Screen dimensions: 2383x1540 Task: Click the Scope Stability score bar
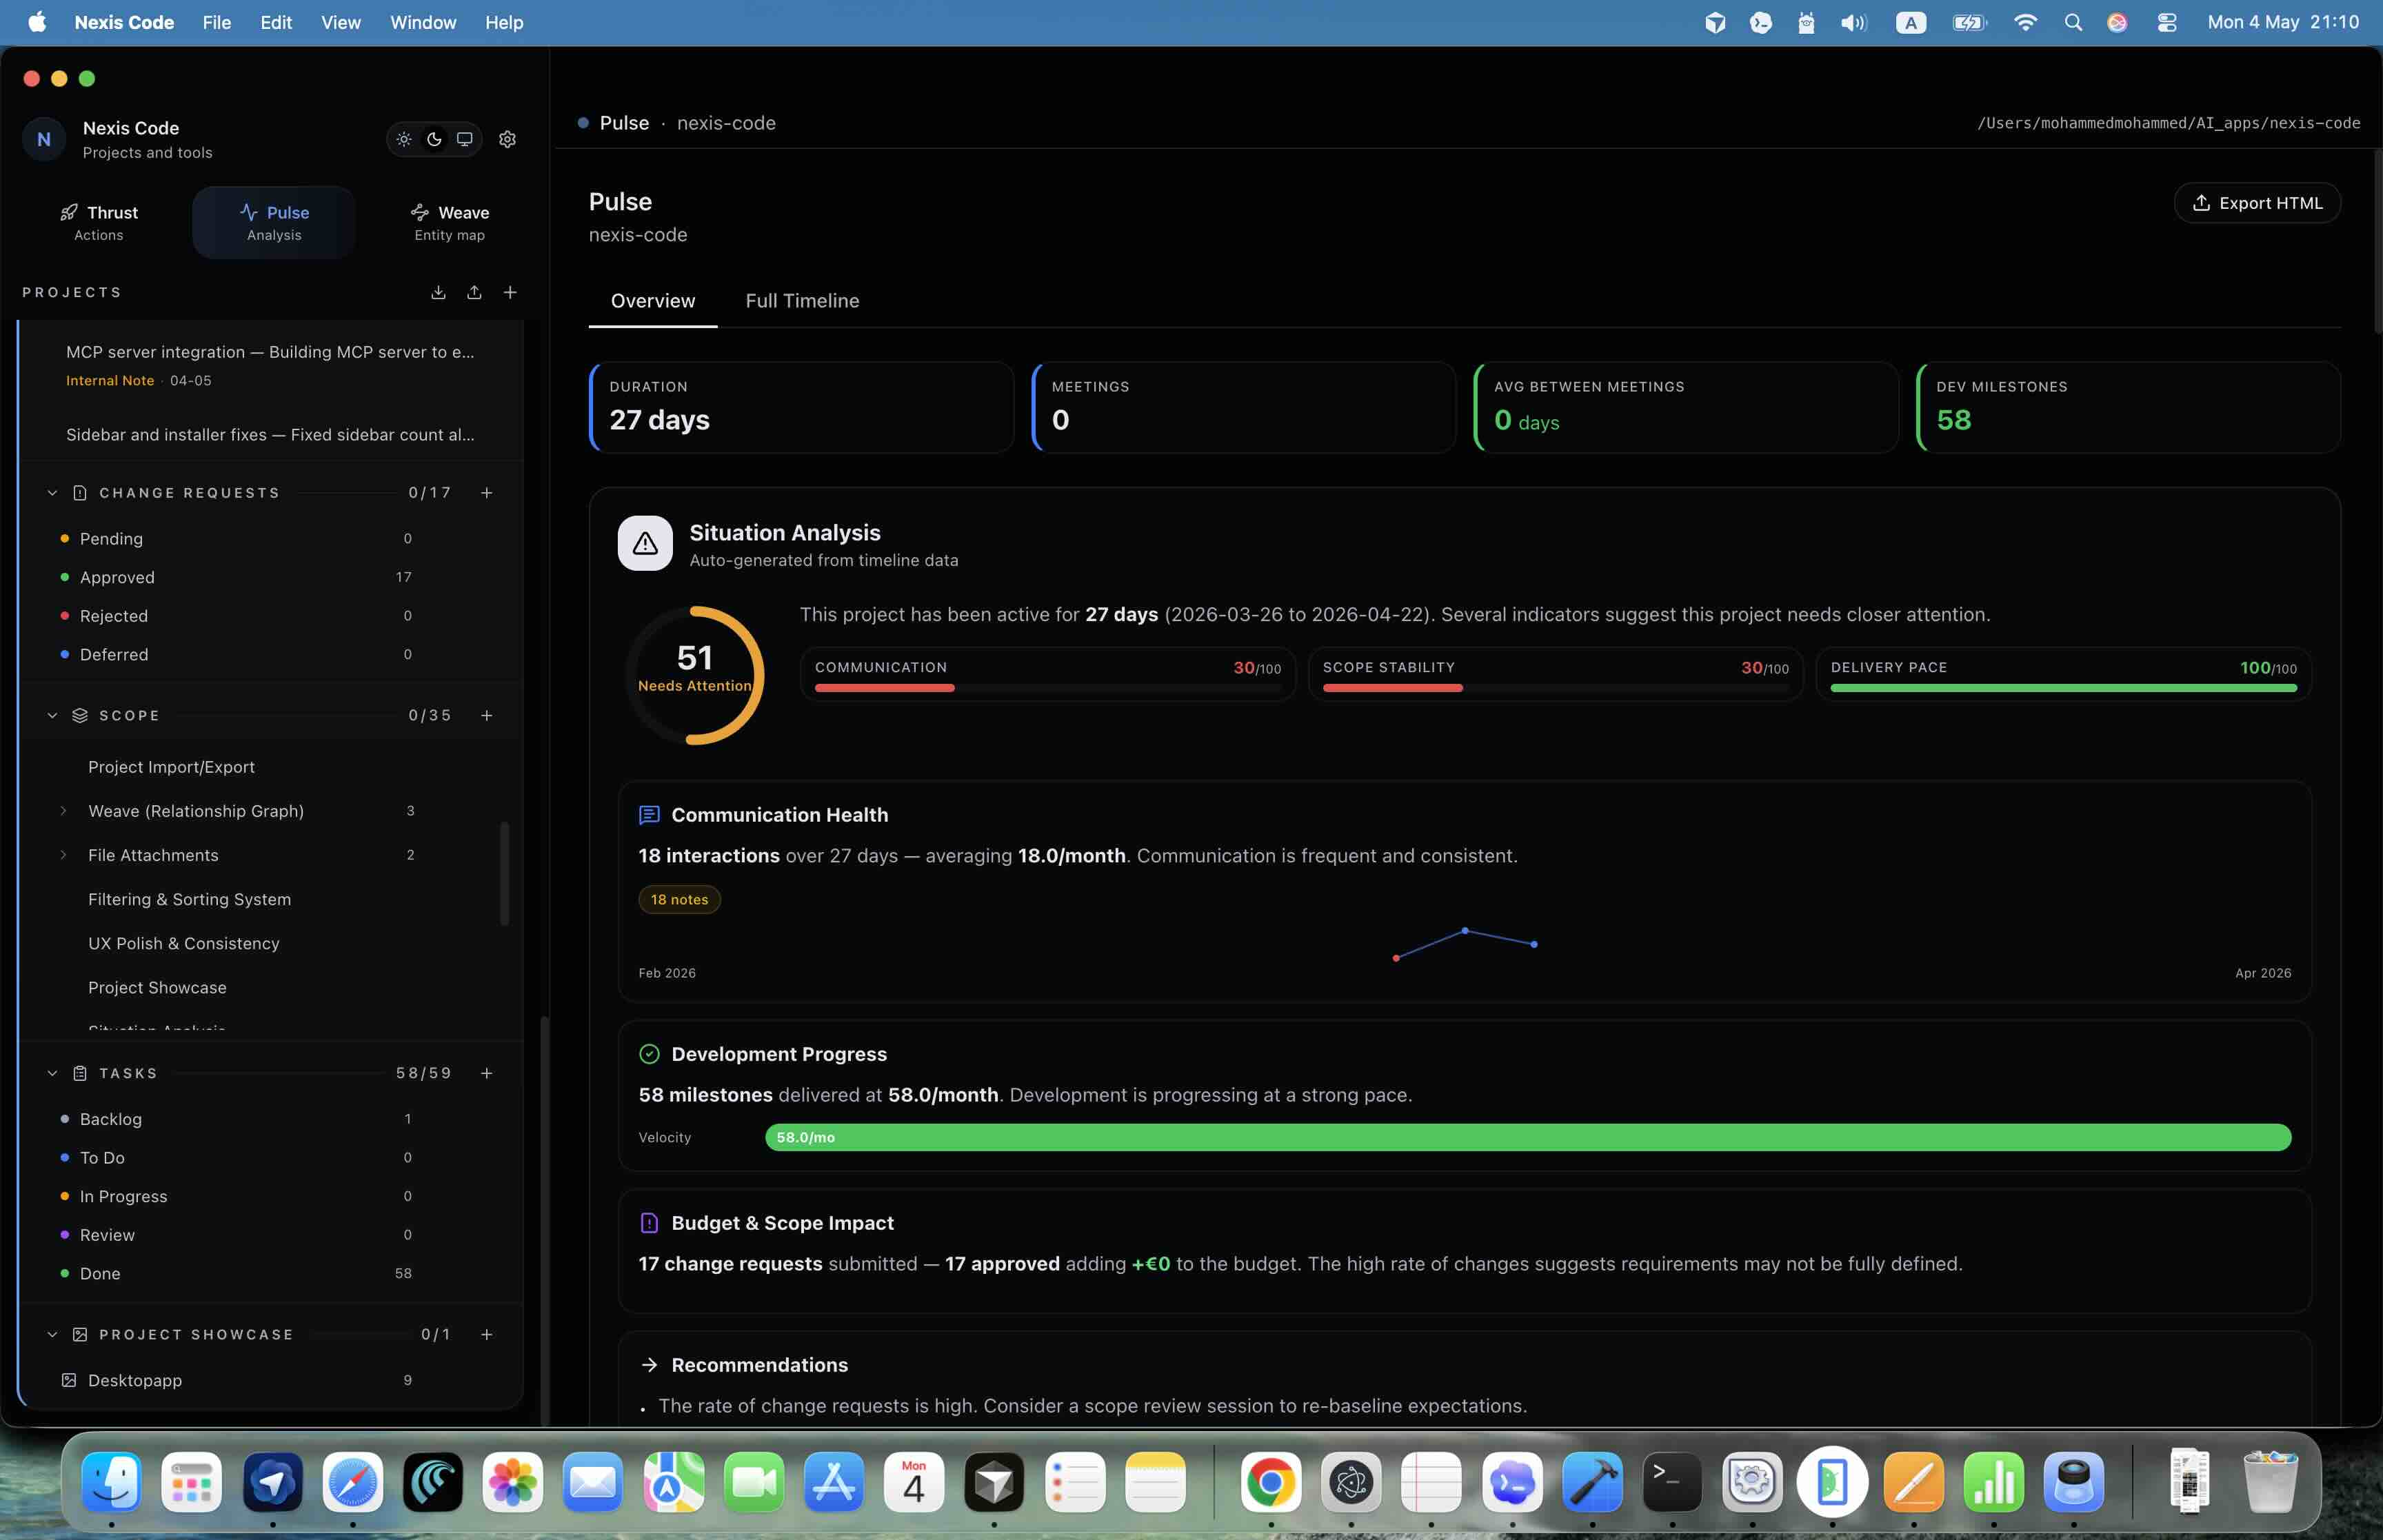[1556, 688]
